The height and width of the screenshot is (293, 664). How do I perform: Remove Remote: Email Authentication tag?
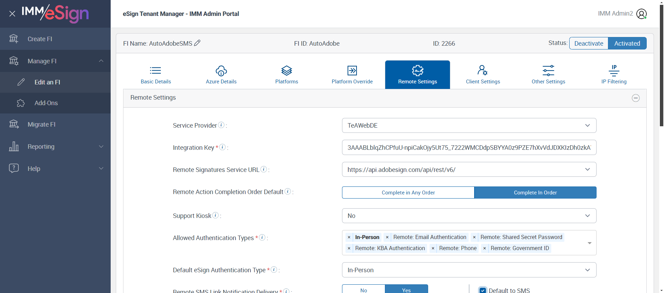point(387,237)
